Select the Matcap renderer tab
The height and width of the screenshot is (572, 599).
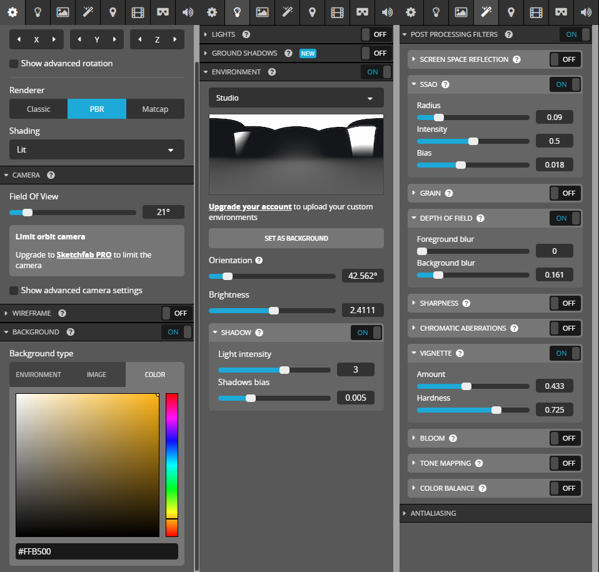coord(155,109)
